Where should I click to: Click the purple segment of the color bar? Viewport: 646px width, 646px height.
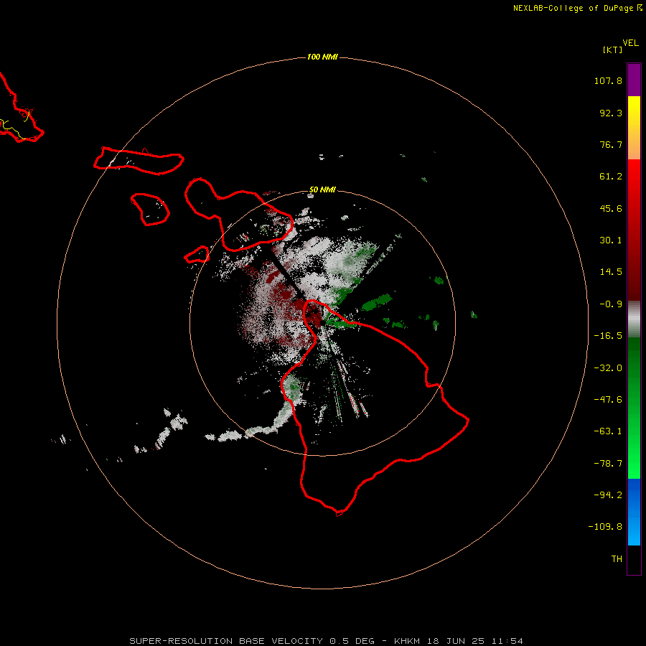[x=634, y=80]
